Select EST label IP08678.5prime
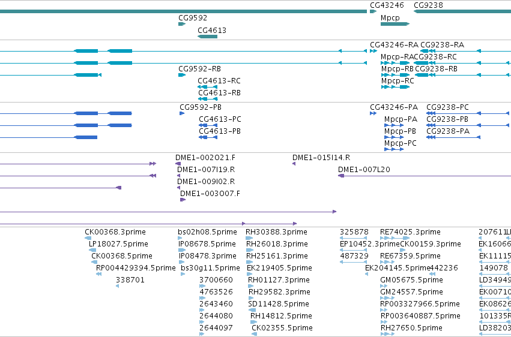The image size is (511, 337). click(x=207, y=244)
